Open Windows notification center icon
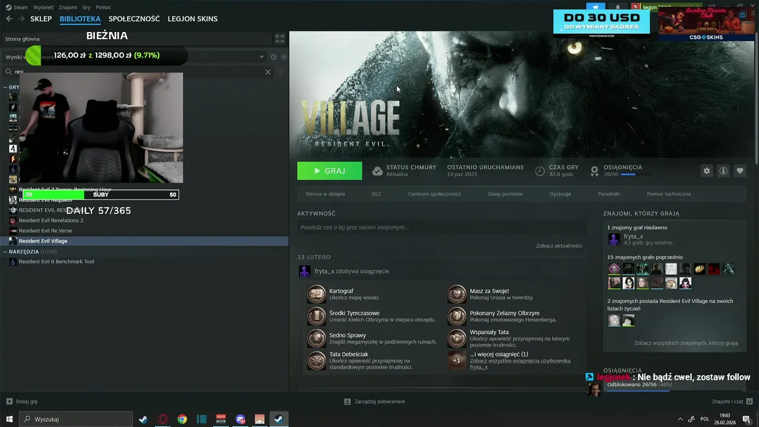The image size is (759, 427). point(747,419)
